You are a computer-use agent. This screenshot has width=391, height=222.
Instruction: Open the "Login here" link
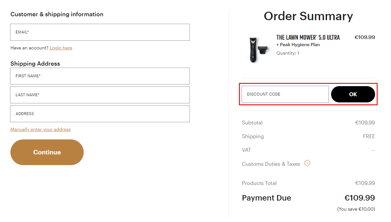pos(61,48)
